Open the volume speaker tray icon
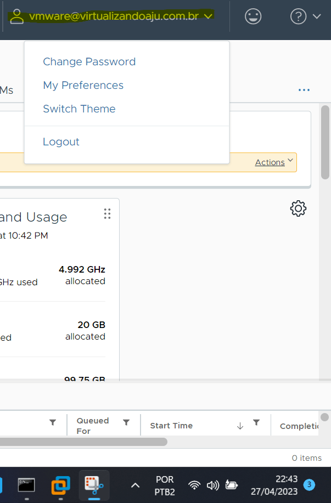This screenshot has height=503, width=331. pos(212,485)
